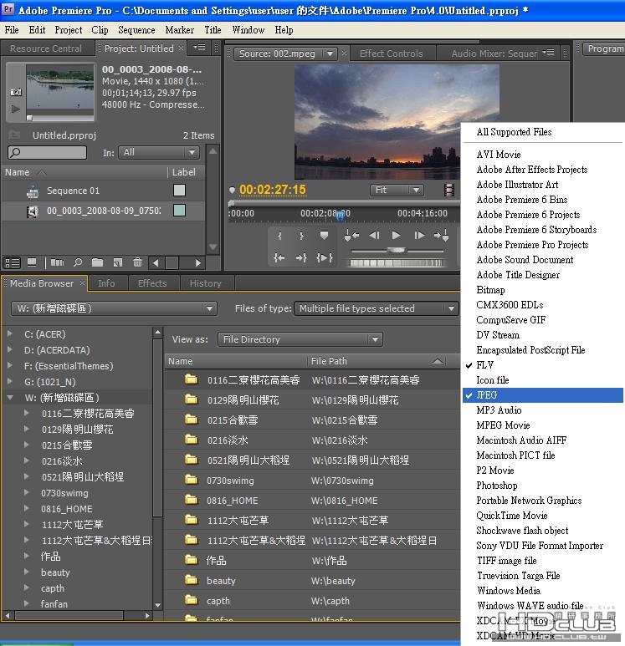Click Go to Out Point button
Viewport: 625px width, 646px height.
[x=301, y=258]
